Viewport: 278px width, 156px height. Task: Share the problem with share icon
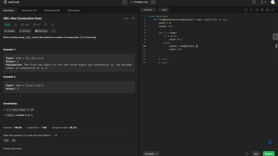(52, 25)
